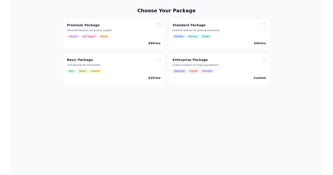Image resolution: width=333 pixels, height=175 pixels.
Task: Click the Dedicated tag
Action: point(207,71)
